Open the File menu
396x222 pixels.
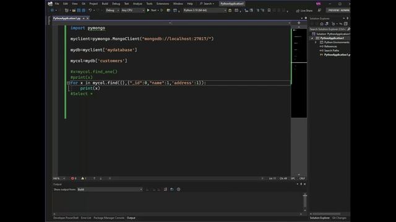(57, 4)
